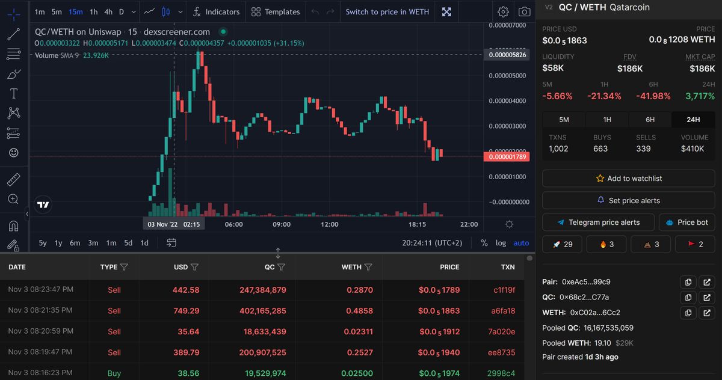Enter fullscreen chart mode
722x380 pixels.
click(446, 12)
